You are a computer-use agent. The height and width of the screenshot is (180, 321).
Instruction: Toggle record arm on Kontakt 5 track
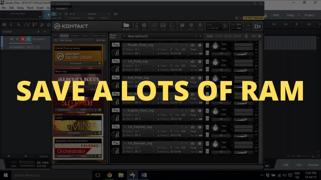[23, 39]
